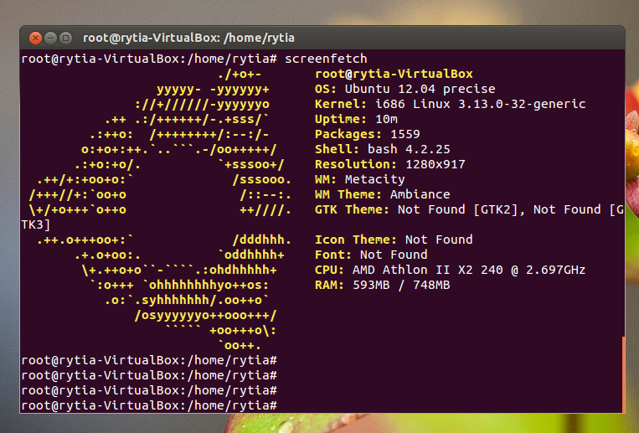The width and height of the screenshot is (639, 433).
Task: Click the GTK Theme line
Action: coord(469,209)
